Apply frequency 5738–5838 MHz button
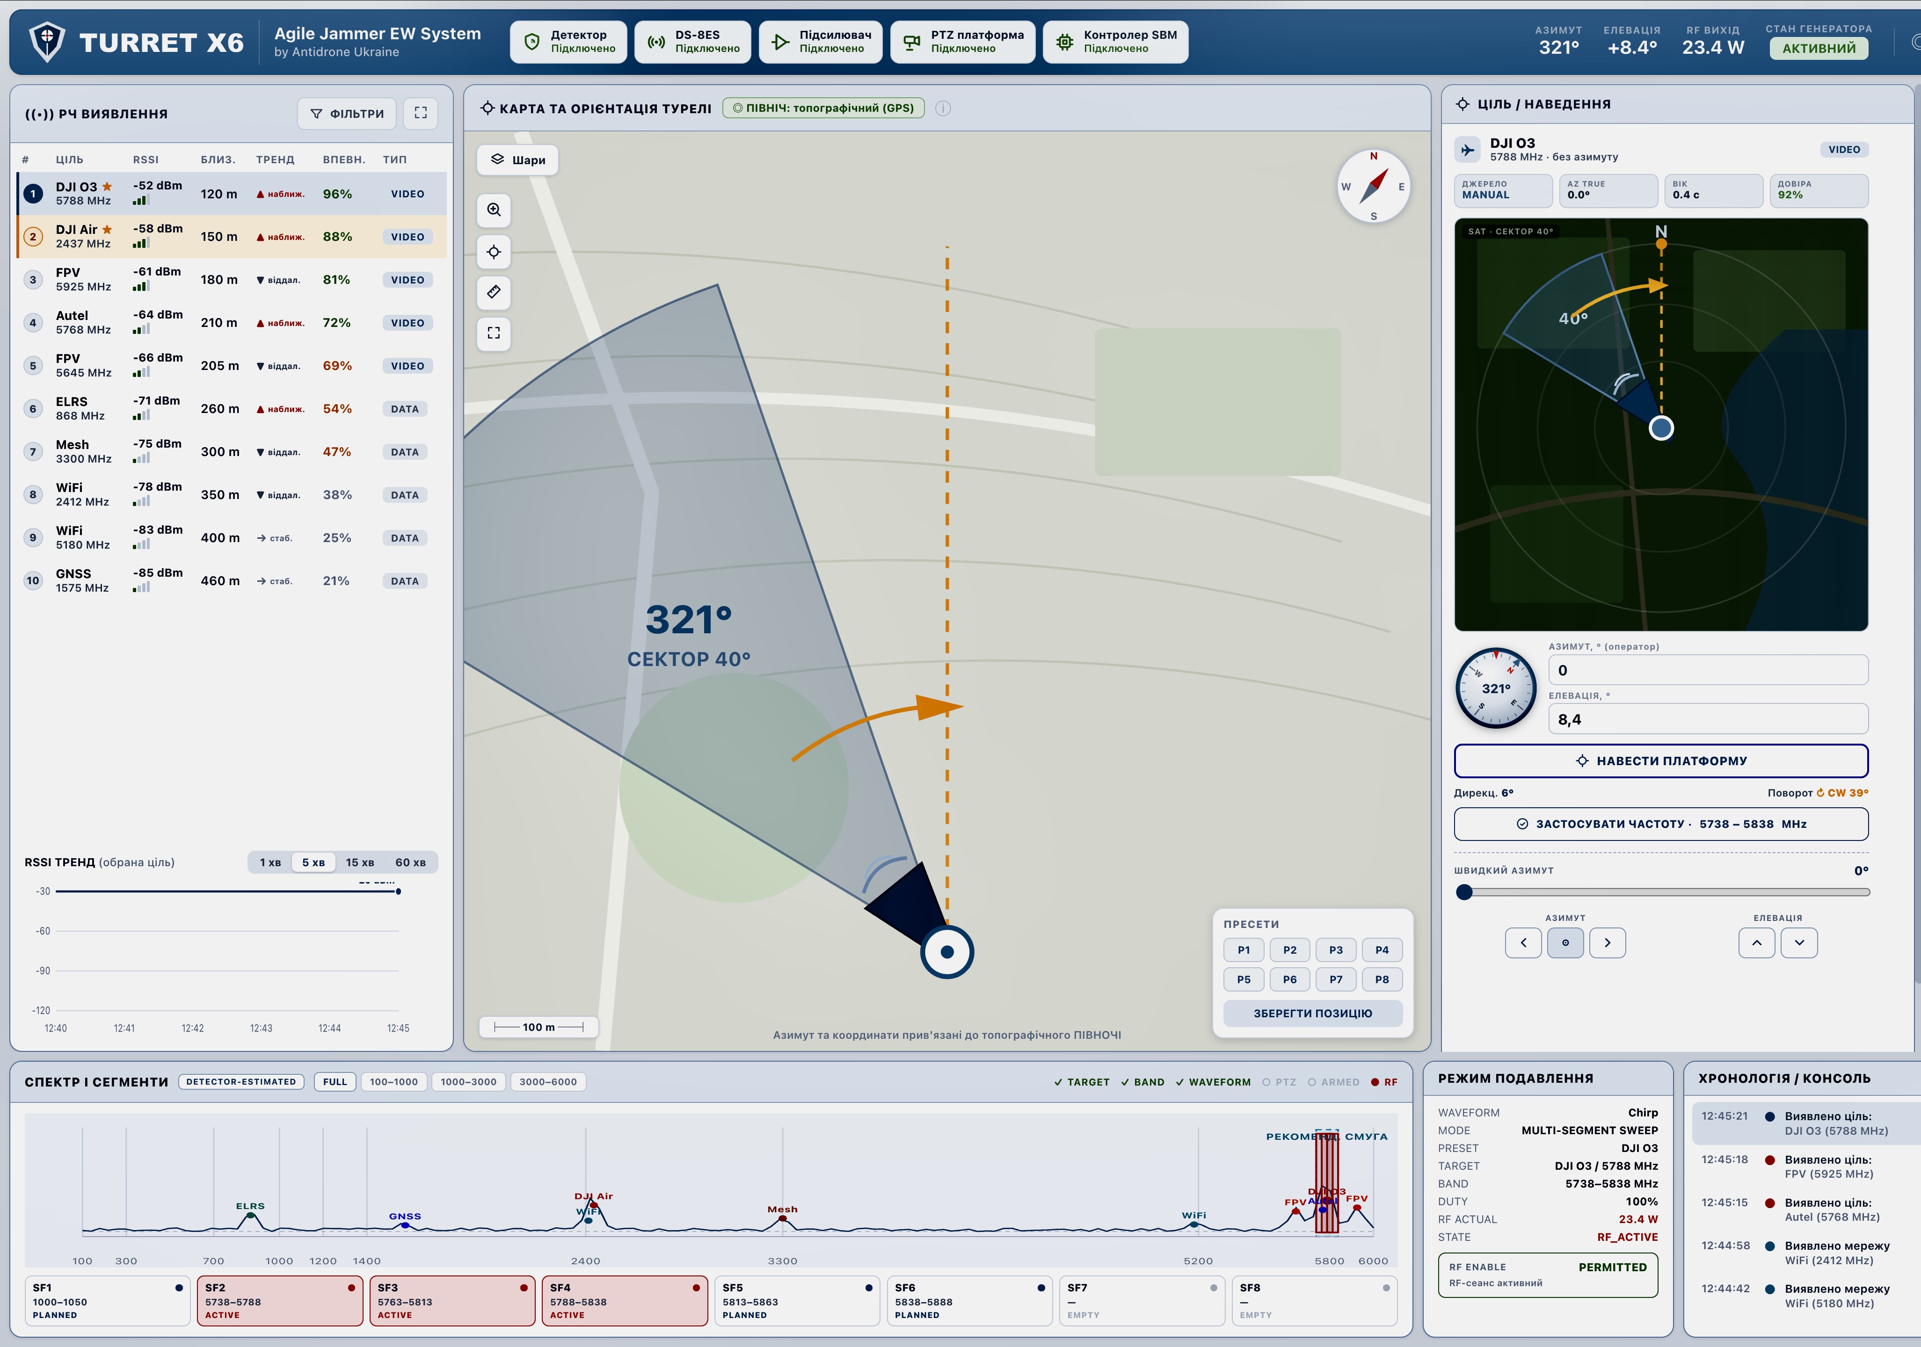 pos(1661,824)
